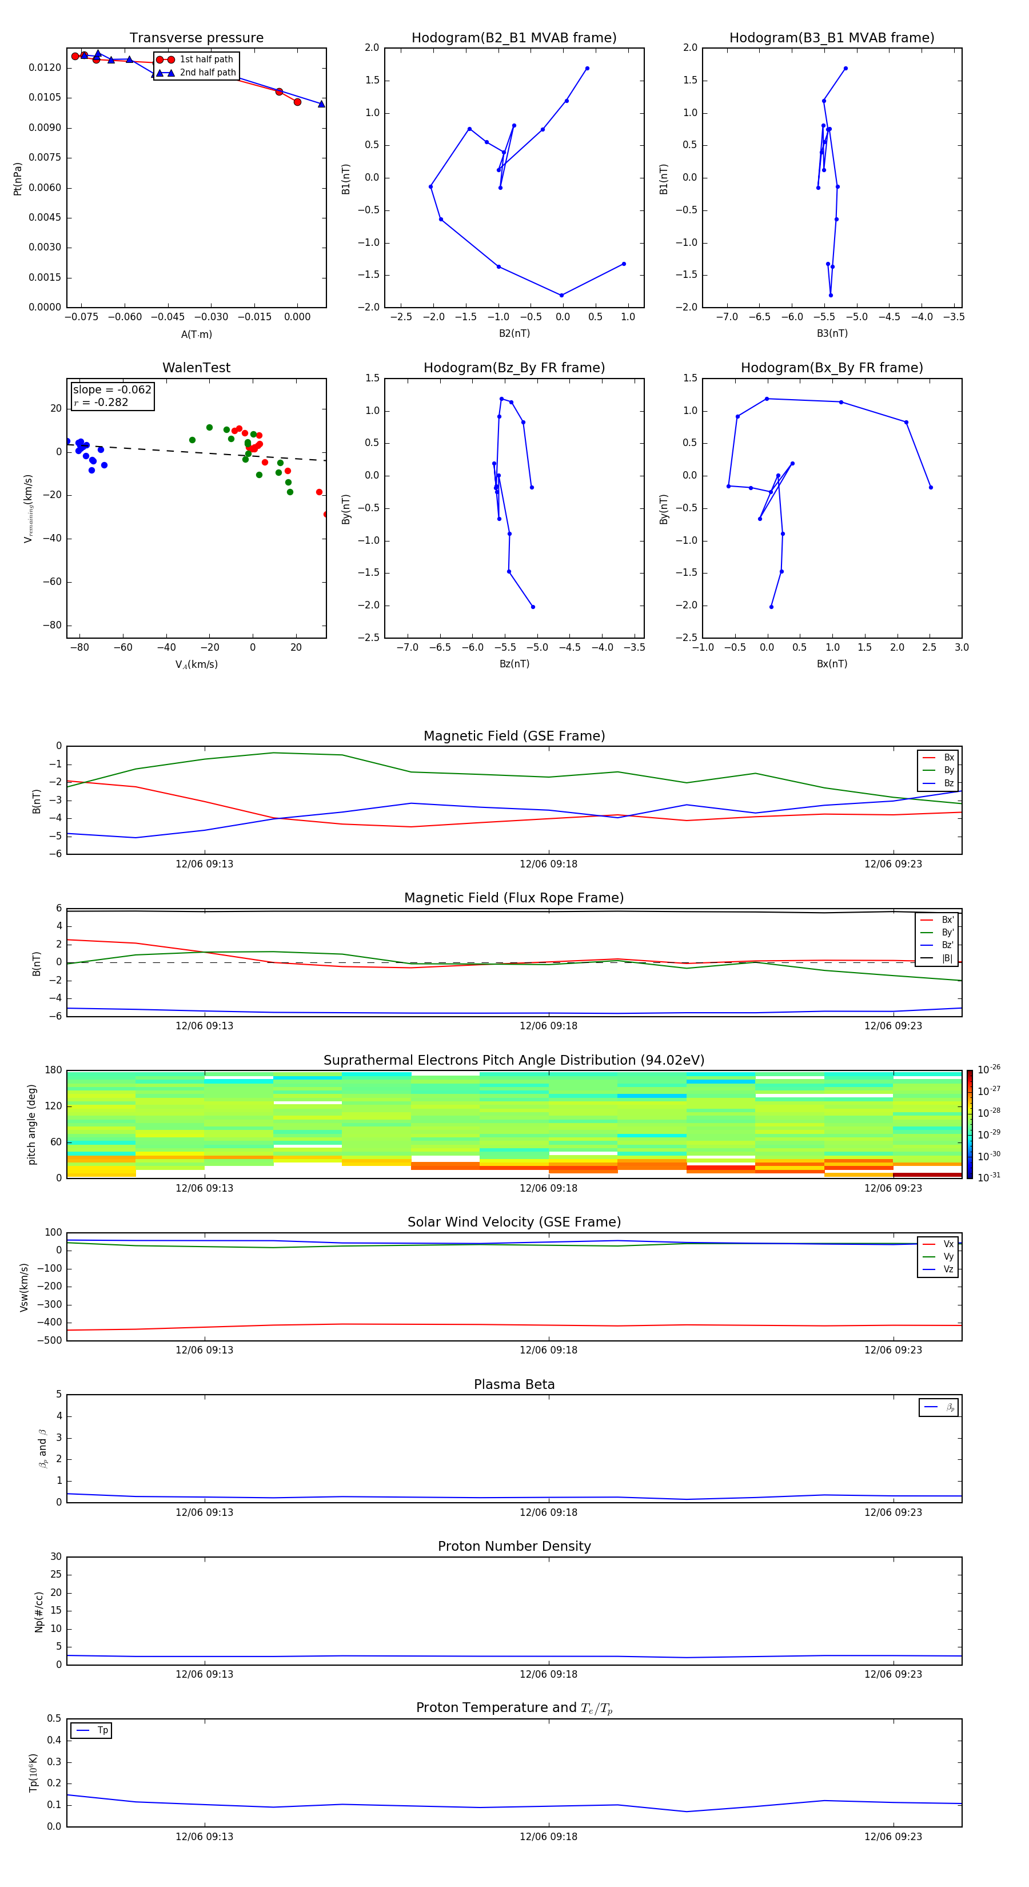Click "12/06 09:18" tick under Solar Wind Velocity panel

549,1350
